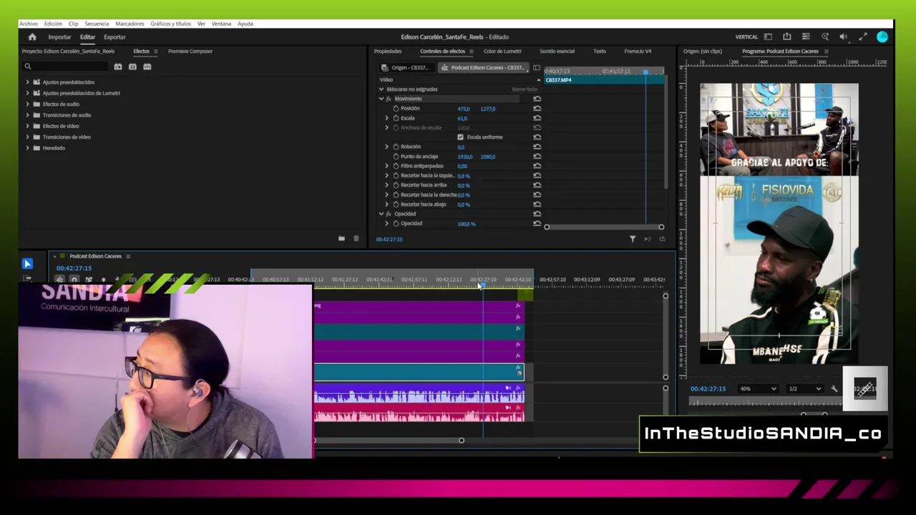This screenshot has width=916, height=515.
Task: Click the timeline playhead marker
Action: (x=483, y=286)
